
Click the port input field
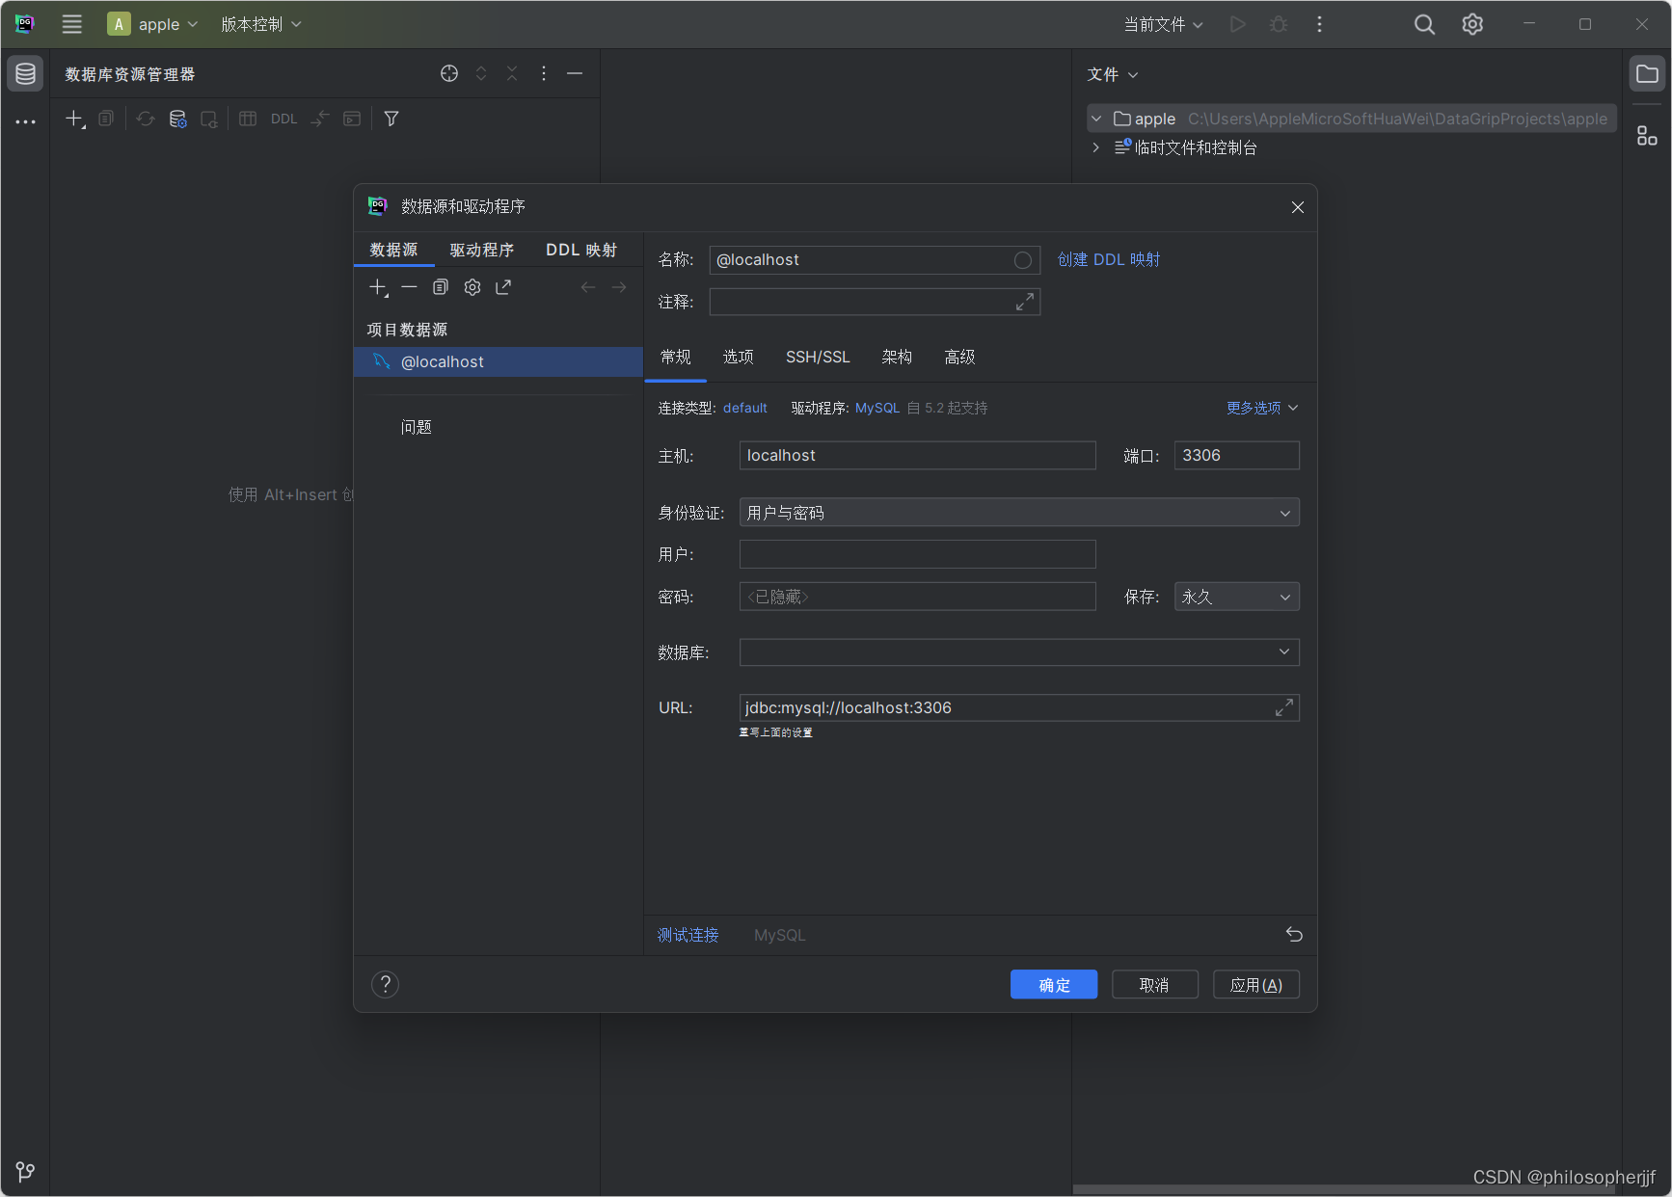(x=1236, y=455)
